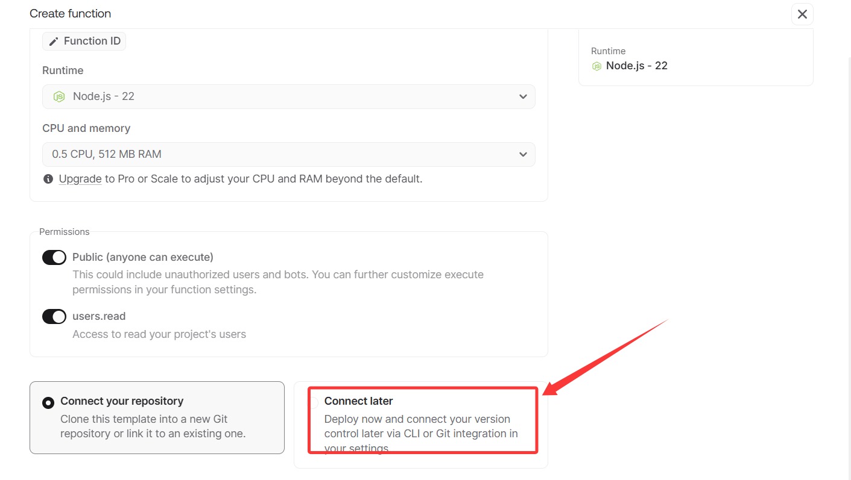
Task: Click the Node.js logo in Runtime dropdown
Action: coord(59,96)
